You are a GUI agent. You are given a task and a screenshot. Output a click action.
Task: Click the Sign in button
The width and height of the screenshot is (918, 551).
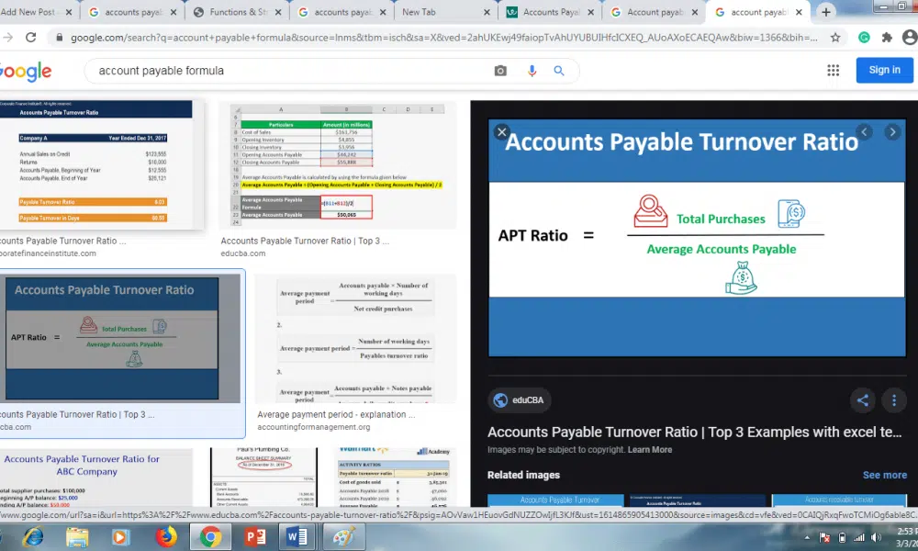click(x=884, y=71)
